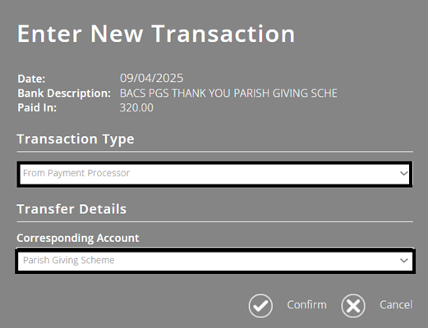This screenshot has width=428, height=328.
Task: Click the Confirm text label
Action: (306, 305)
